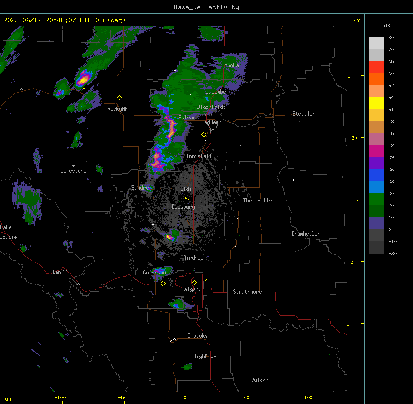Click the HighRiver label
The image size is (413, 404).
[206, 356]
